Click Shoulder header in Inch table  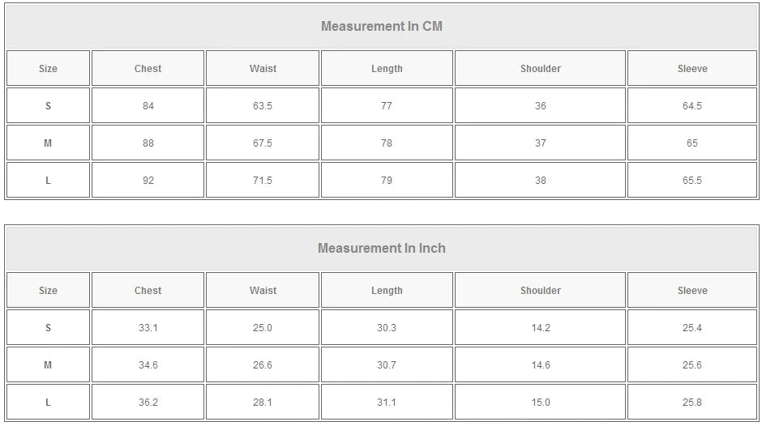click(x=540, y=291)
